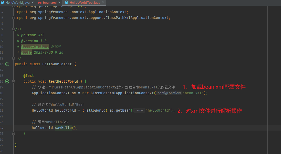Click the HelloWorld.java file type icon
The width and height of the screenshot is (281, 154).
tap(3, 3)
